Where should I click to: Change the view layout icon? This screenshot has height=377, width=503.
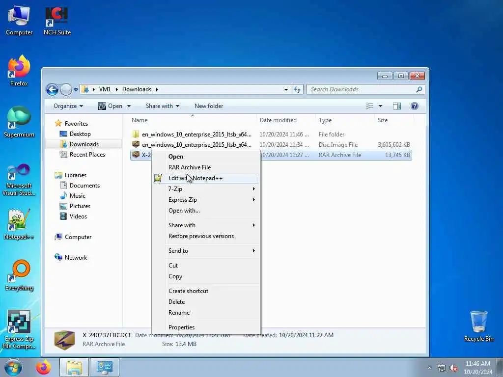click(369, 106)
